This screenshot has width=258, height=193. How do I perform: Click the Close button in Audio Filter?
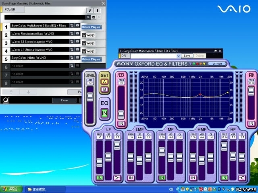pyautogui.click(x=64, y=100)
